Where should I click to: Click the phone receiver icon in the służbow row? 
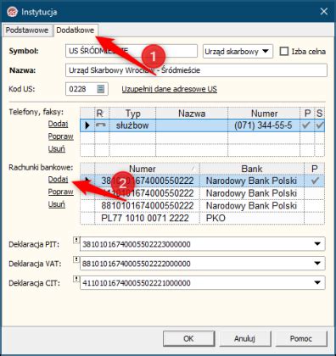(x=100, y=125)
